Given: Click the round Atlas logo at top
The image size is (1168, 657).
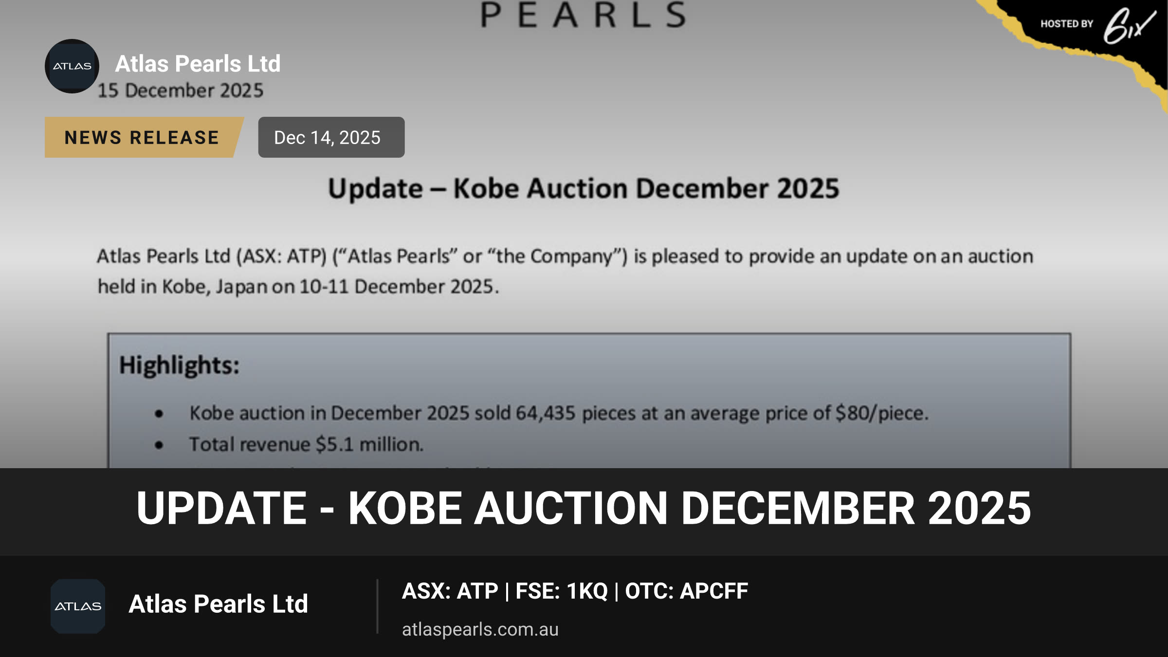Looking at the screenshot, I should 72,66.
